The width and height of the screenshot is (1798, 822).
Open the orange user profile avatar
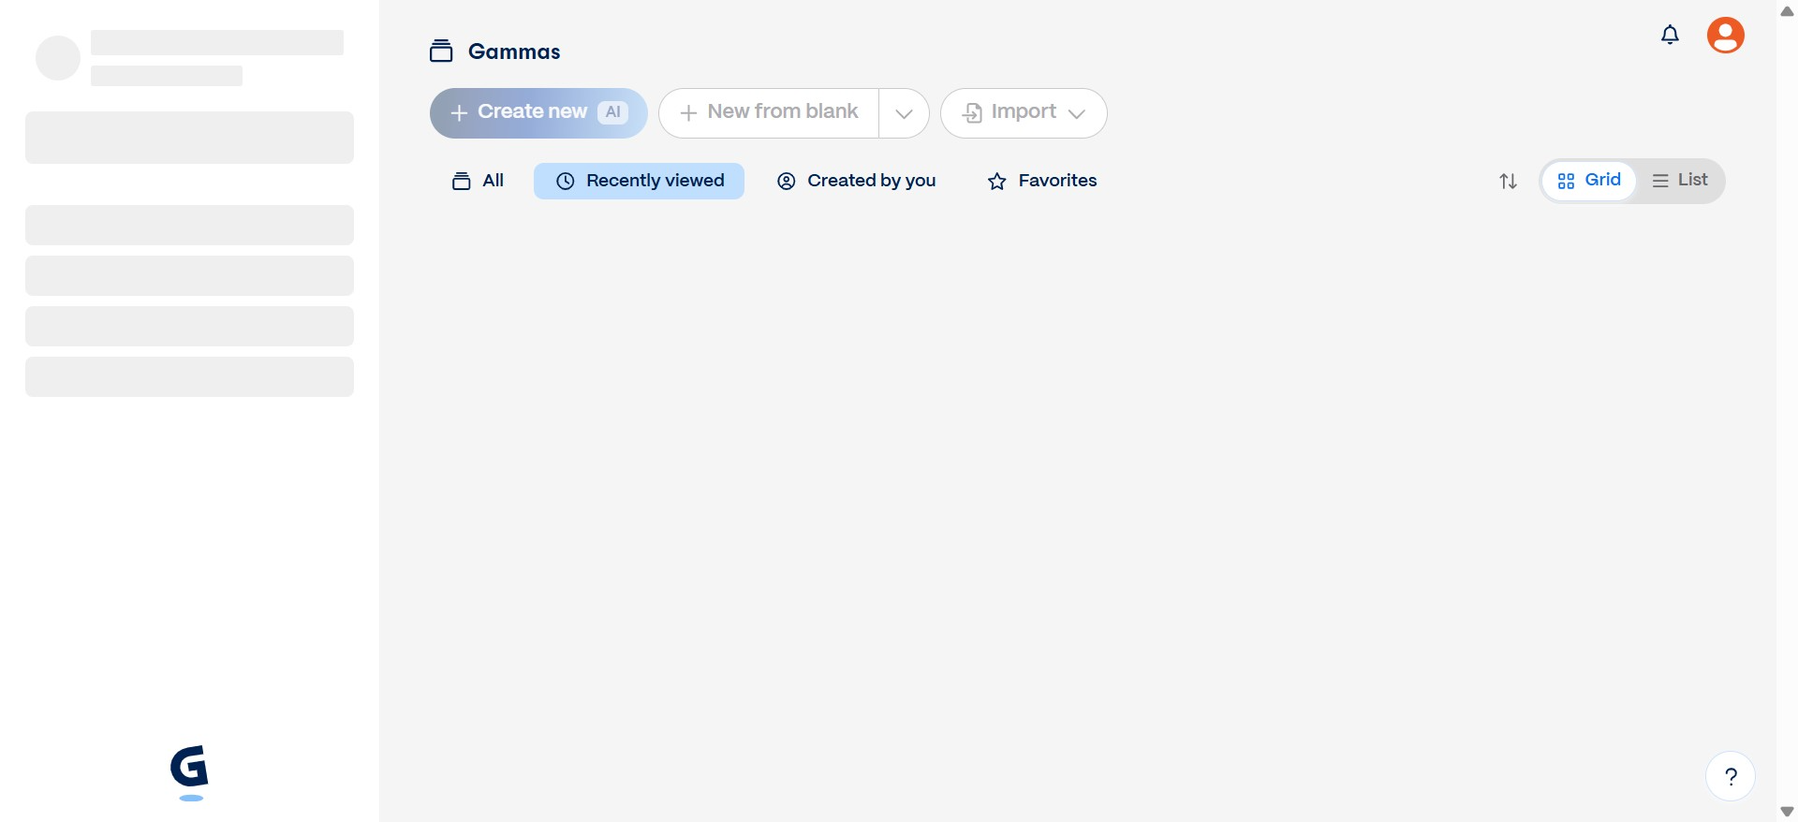coord(1725,36)
